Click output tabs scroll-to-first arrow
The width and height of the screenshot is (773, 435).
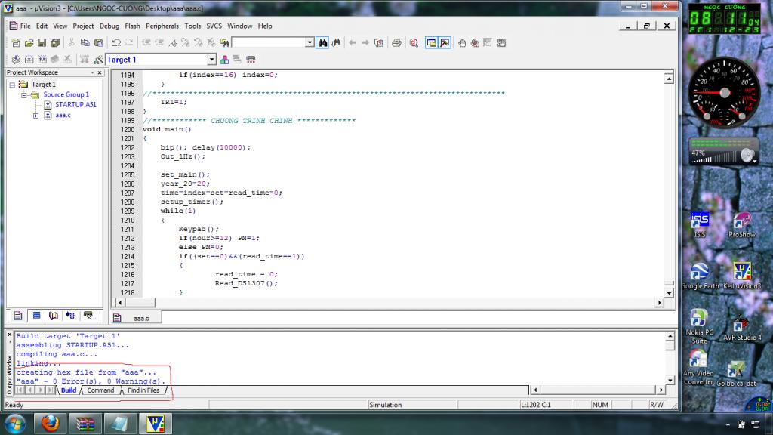tap(20, 390)
